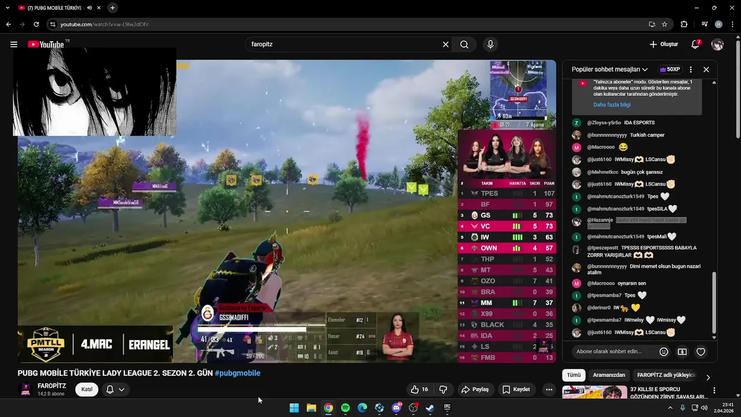Image resolution: width=741 pixels, height=417 pixels.
Task: Mute the tab via speaker icon
Action: coord(90,8)
